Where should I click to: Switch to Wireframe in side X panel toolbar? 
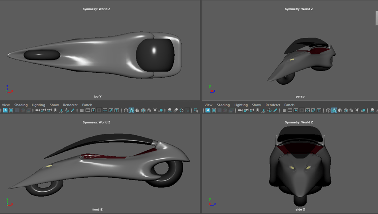click(x=328, y=110)
